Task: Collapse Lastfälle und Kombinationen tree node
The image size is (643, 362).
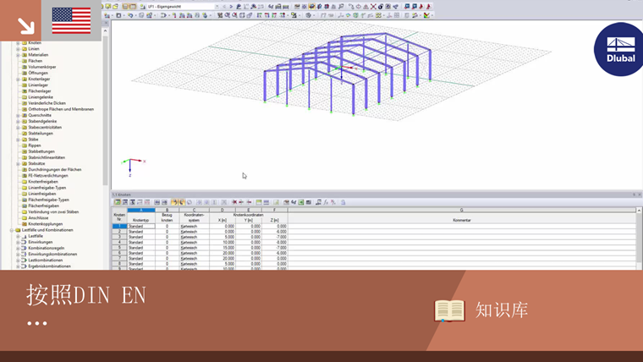Action: pos(12,230)
